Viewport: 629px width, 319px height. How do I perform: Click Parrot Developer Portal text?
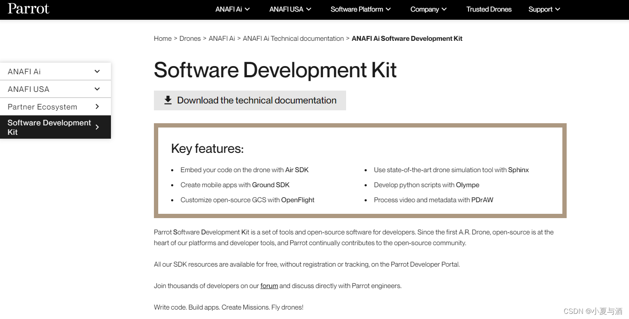[424, 264]
